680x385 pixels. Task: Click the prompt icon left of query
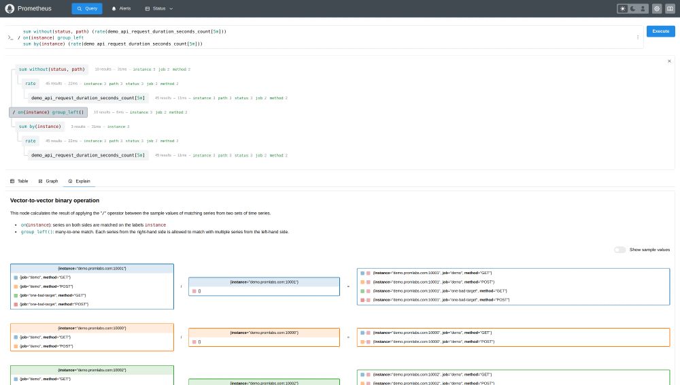(10, 38)
